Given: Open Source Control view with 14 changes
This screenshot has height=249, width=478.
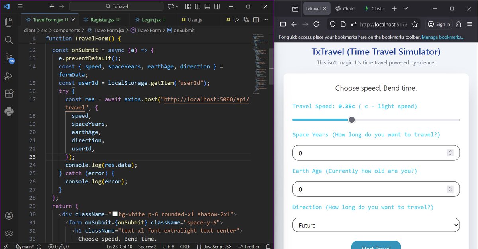Looking at the screenshot, I should click(9, 58).
